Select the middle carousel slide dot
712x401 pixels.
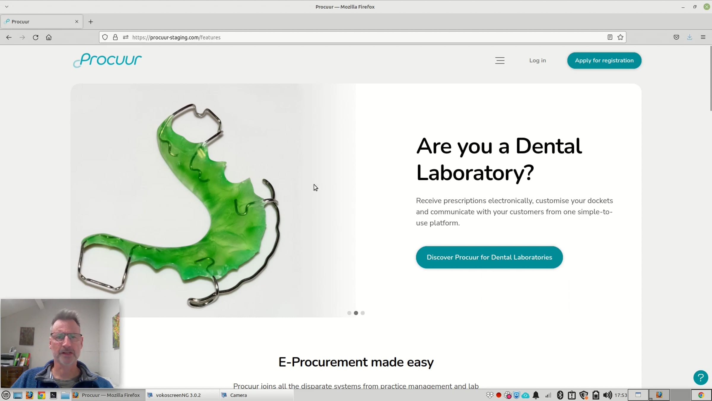(356, 313)
